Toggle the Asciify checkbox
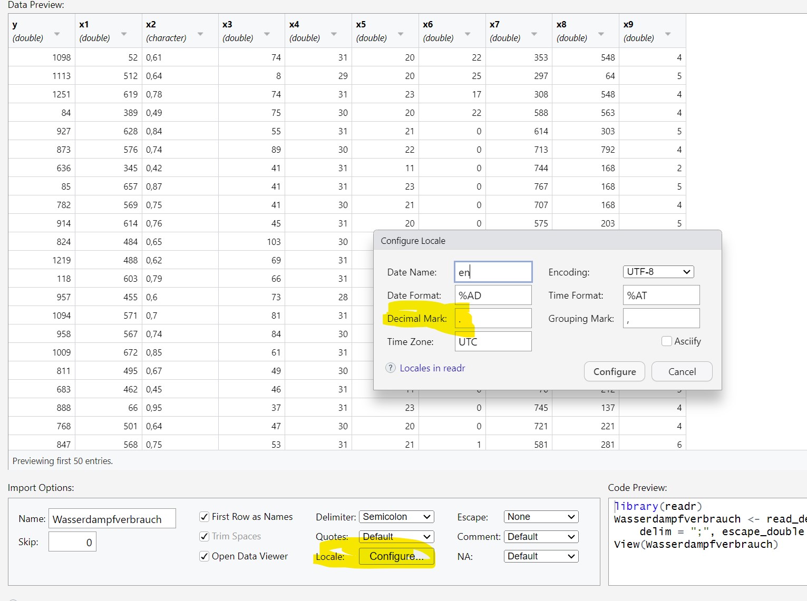 [x=667, y=341]
